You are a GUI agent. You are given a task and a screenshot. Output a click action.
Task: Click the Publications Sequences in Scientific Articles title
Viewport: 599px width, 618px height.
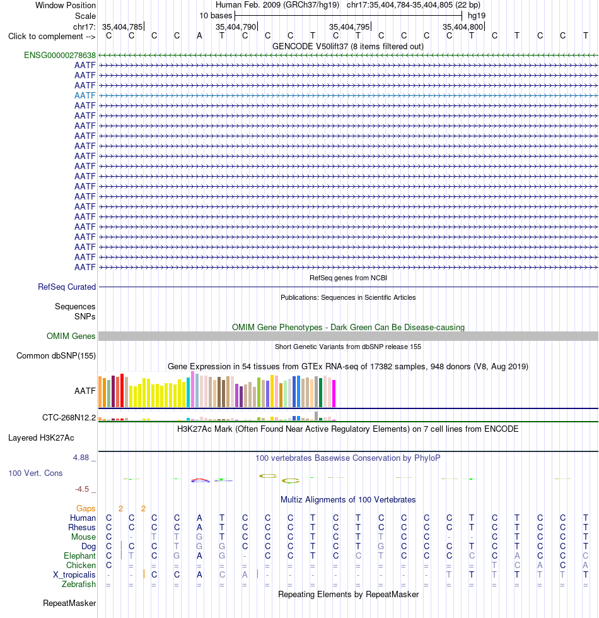pos(348,297)
